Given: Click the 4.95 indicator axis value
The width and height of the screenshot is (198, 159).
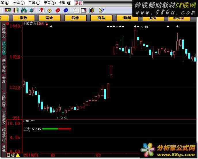Looking at the screenshot, I should [15, 137].
